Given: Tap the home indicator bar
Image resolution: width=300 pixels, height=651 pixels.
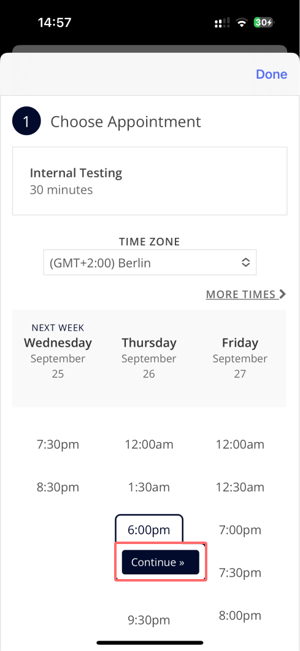Looking at the screenshot, I should (x=150, y=642).
